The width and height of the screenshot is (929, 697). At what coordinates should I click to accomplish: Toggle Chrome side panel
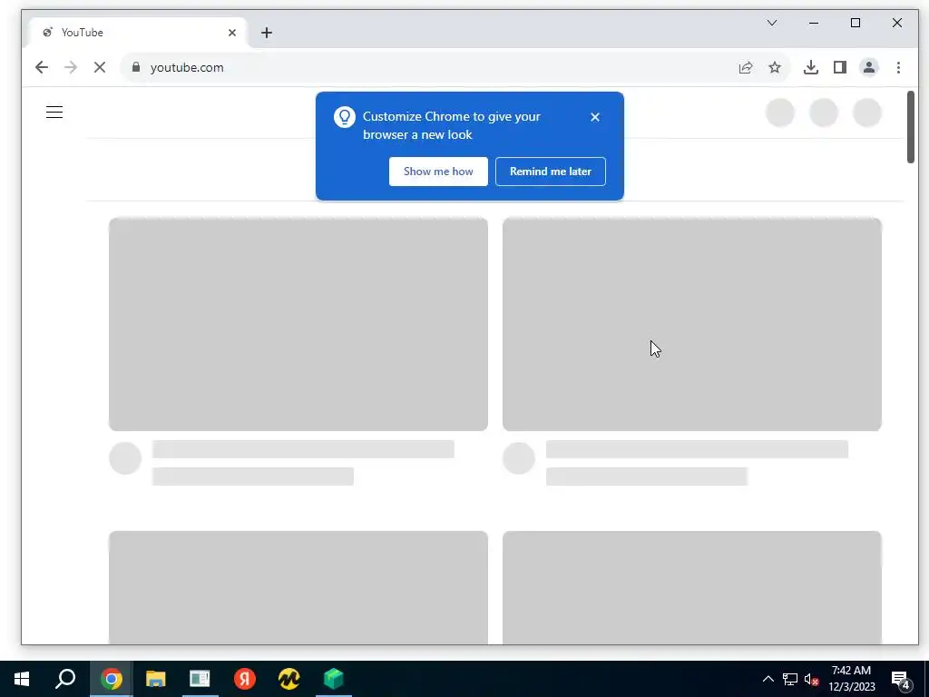click(x=839, y=67)
